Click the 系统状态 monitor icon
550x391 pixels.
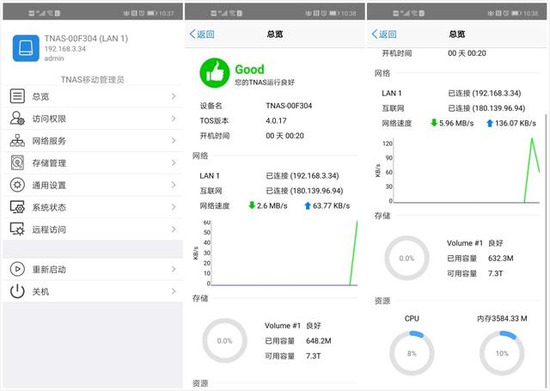(x=17, y=207)
